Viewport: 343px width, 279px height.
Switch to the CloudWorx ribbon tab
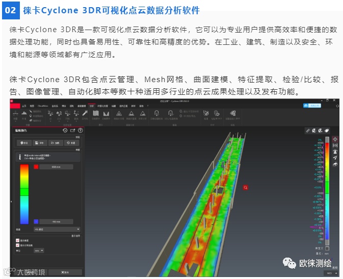[43, 106]
